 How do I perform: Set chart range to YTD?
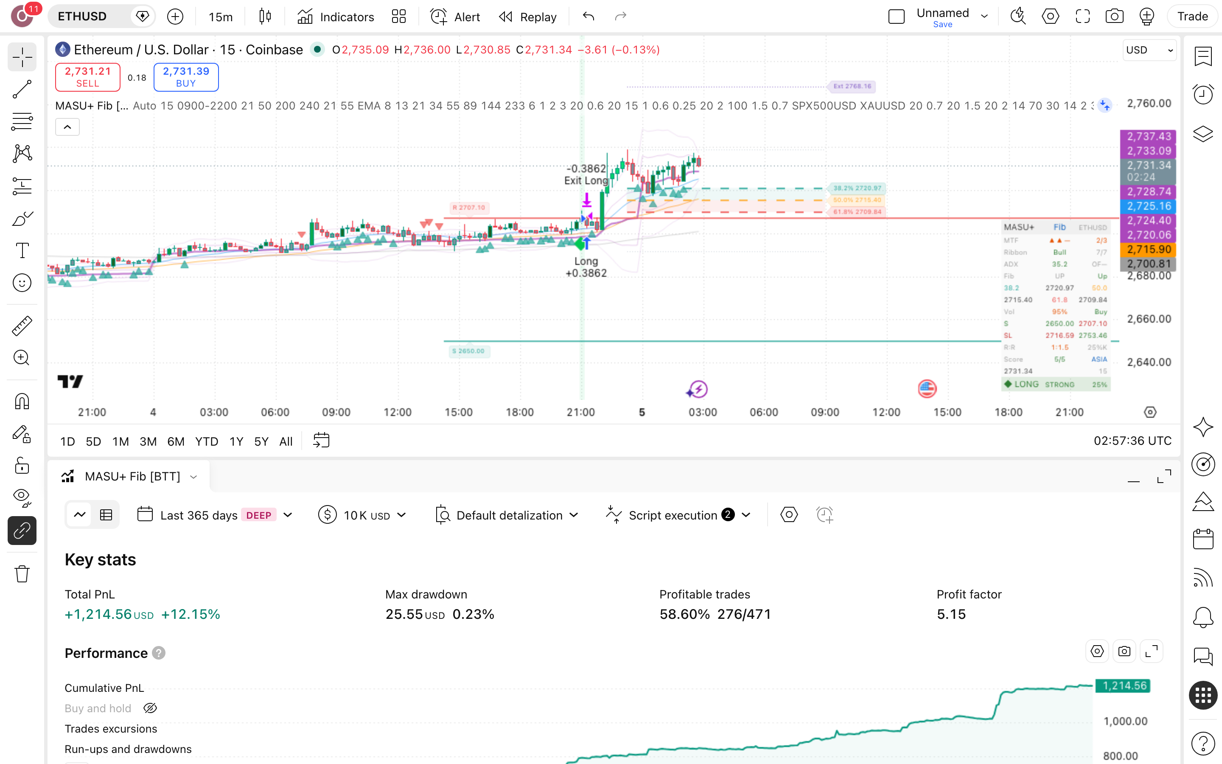(207, 441)
